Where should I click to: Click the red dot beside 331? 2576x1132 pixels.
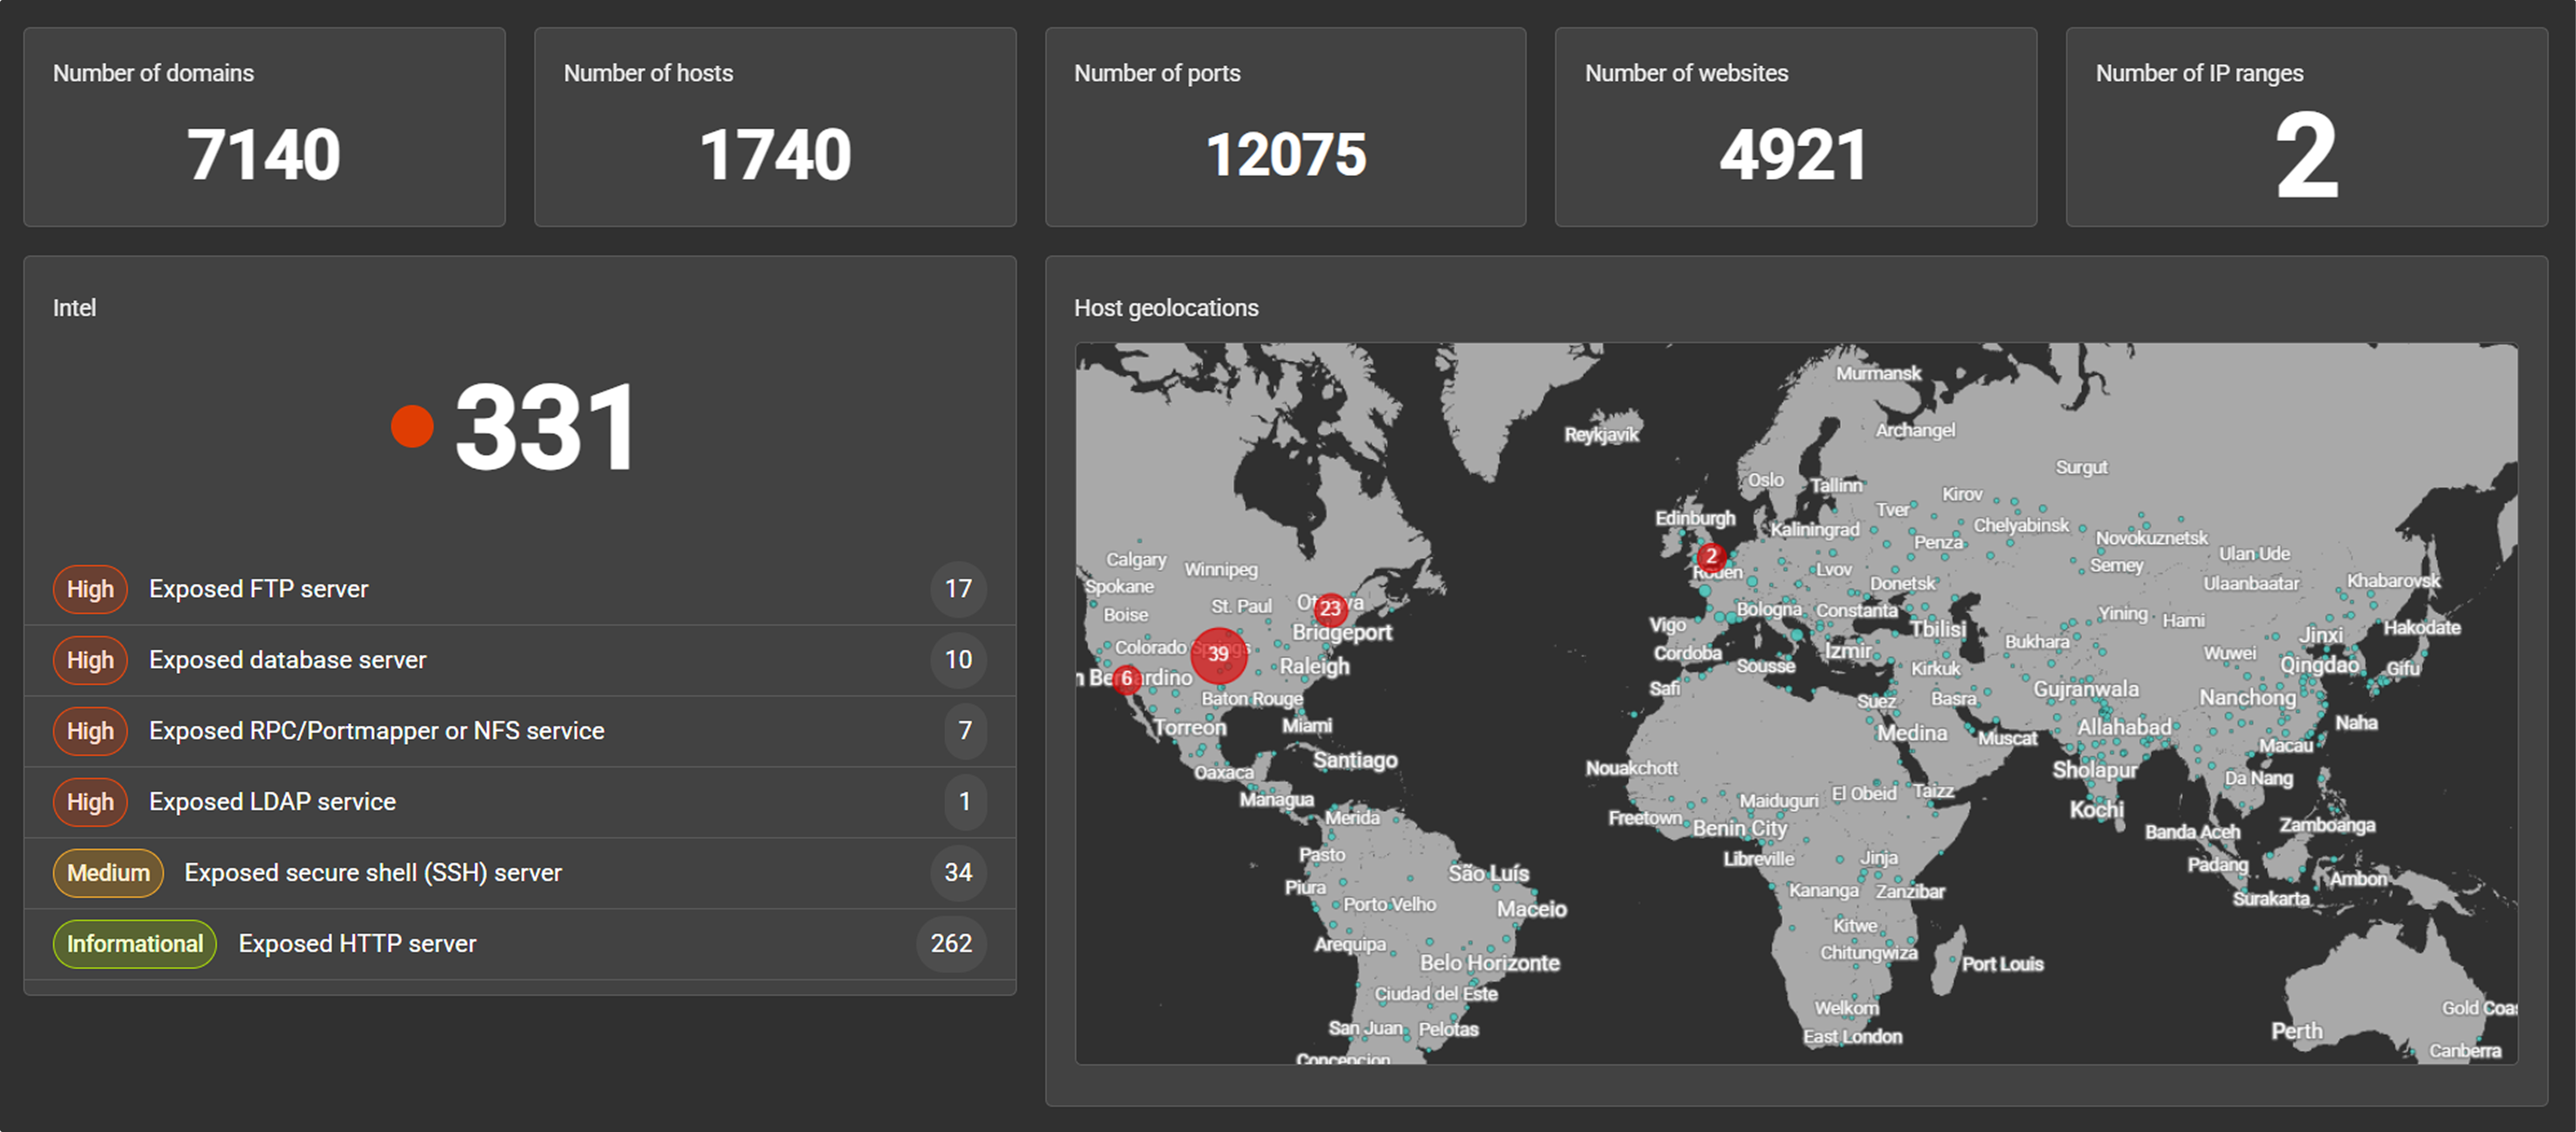412,427
